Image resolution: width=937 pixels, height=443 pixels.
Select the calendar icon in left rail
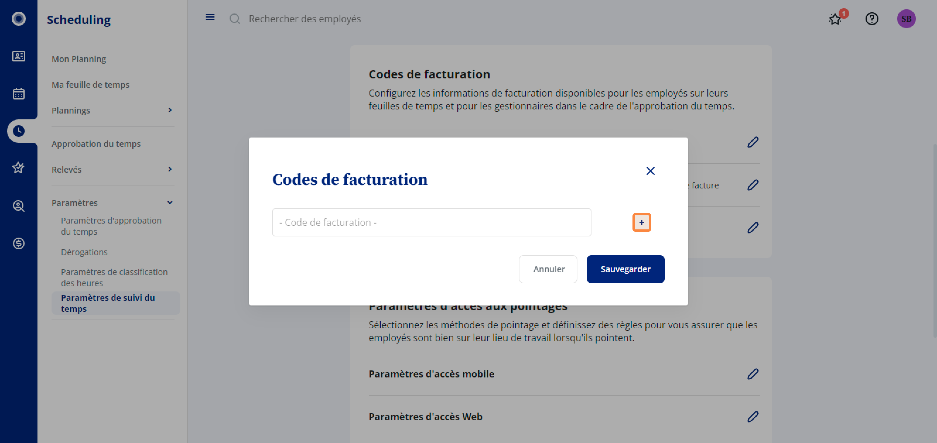pos(18,94)
